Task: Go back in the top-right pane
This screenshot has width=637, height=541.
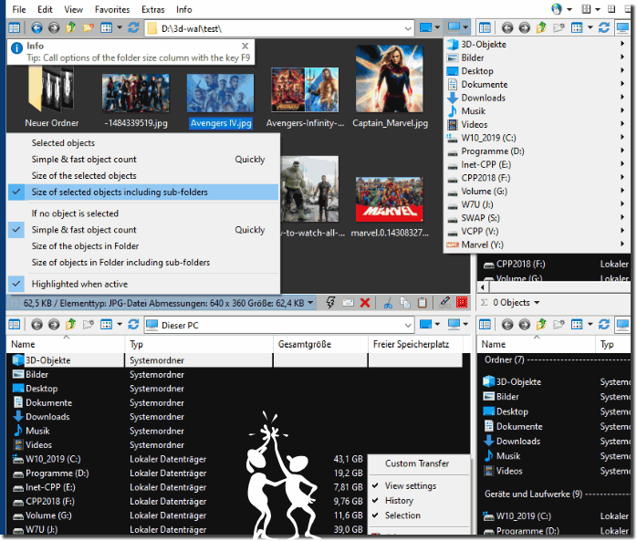Action: [507, 28]
